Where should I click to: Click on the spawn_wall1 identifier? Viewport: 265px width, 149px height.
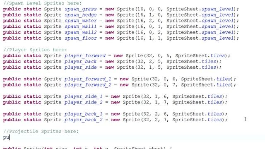point(81,26)
